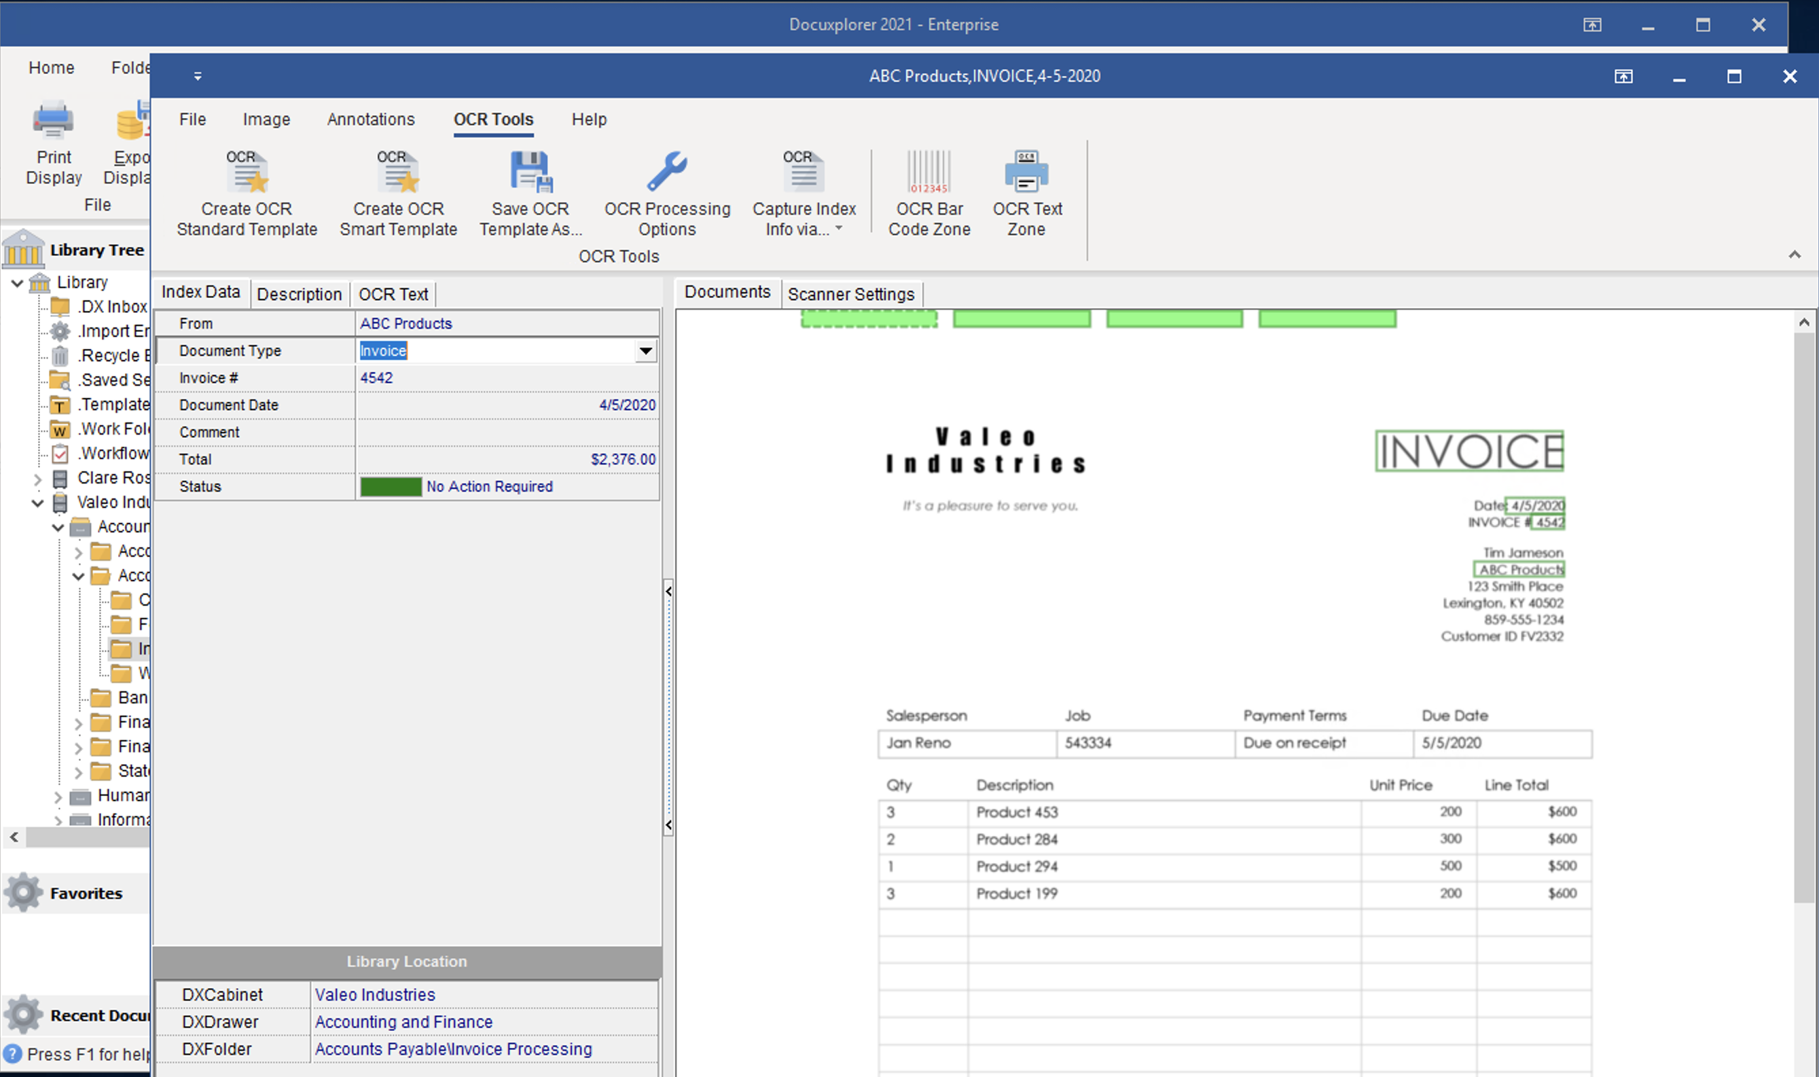Screen dimensions: 1819x1077
Task: Collapse the ribbon with the caret
Action: pos(1795,255)
